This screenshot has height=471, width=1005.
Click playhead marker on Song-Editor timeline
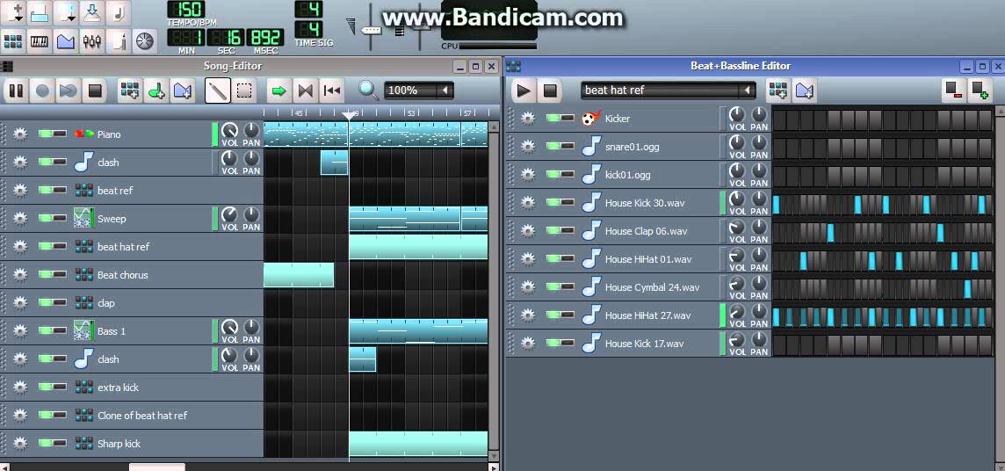[349, 115]
